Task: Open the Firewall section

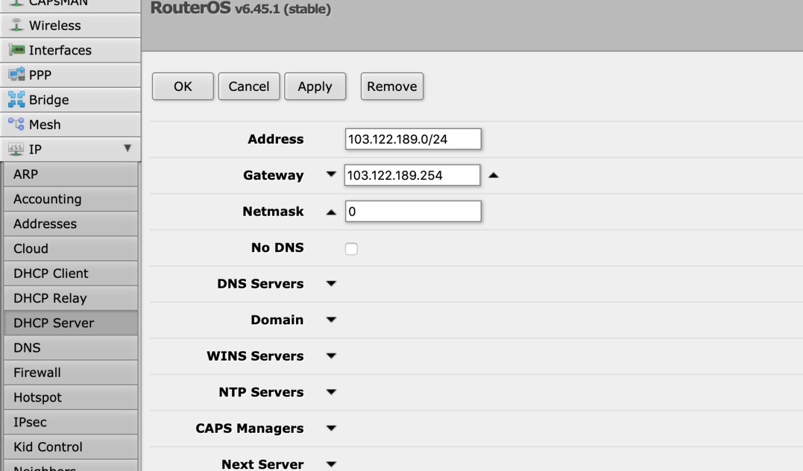Action: (70, 373)
